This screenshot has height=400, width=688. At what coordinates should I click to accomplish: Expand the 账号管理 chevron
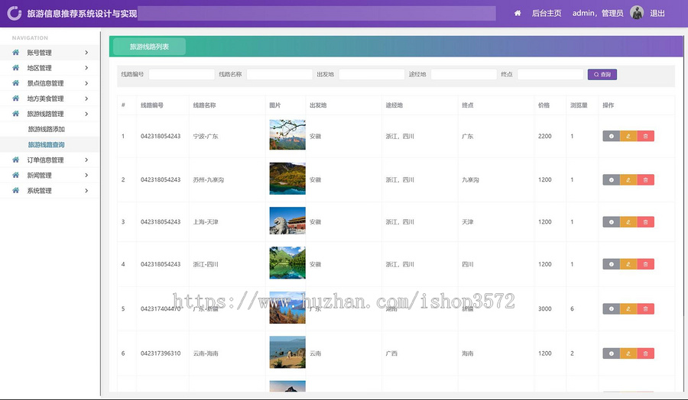click(86, 53)
